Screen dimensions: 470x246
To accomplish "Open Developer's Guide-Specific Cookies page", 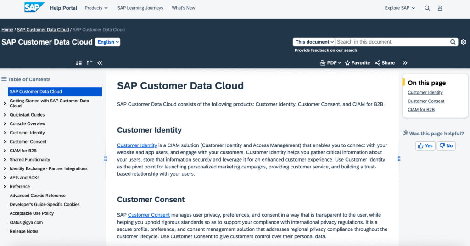I will (45, 204).
